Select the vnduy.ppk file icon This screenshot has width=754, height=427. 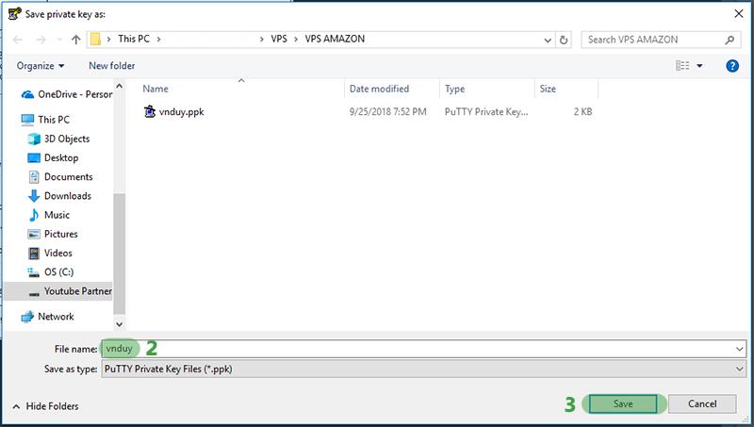click(x=149, y=111)
